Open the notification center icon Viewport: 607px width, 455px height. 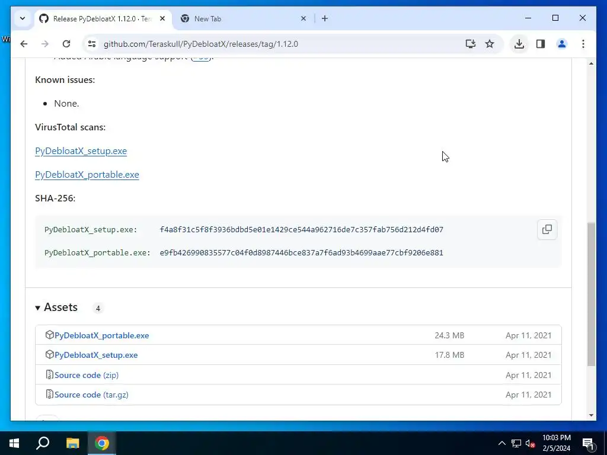click(588, 443)
